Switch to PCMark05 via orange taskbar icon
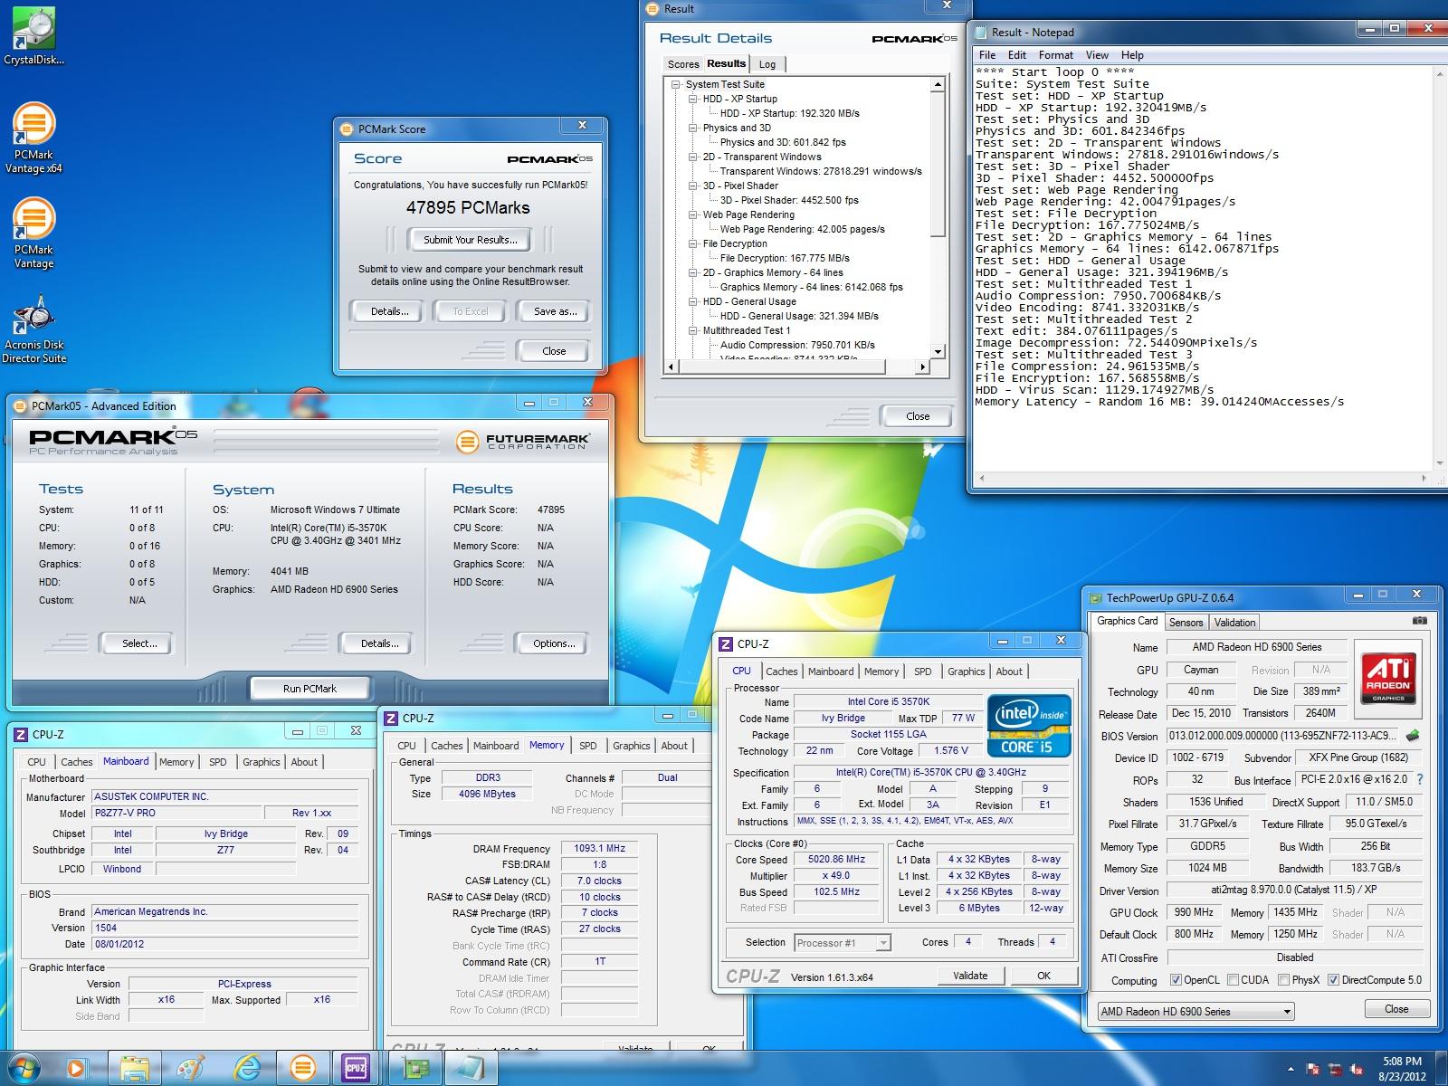The image size is (1448, 1086). pyautogui.click(x=301, y=1068)
